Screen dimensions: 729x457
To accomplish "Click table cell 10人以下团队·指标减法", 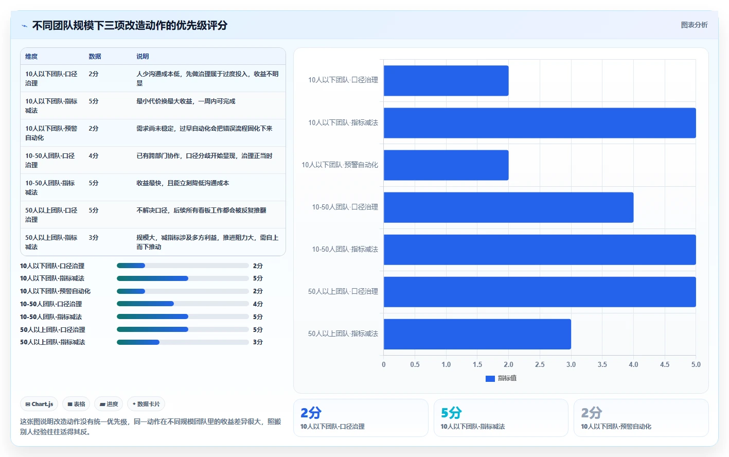I will (x=51, y=106).
